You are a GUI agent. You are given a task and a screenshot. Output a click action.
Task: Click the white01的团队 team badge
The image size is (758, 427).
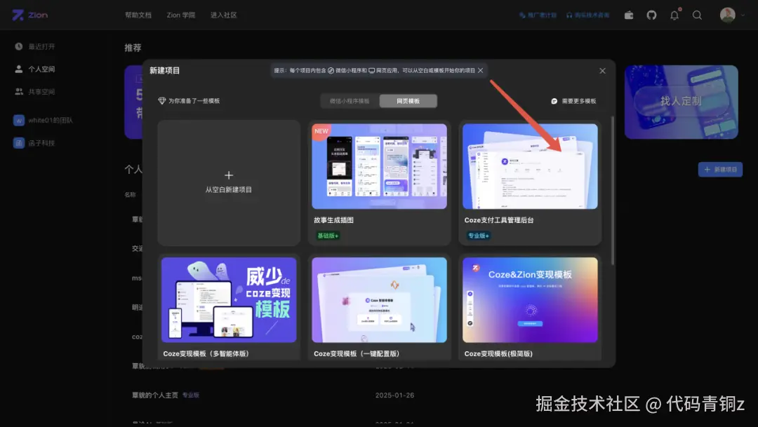coord(19,121)
